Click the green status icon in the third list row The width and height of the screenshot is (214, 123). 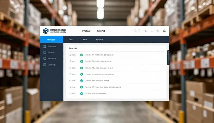point(82,68)
